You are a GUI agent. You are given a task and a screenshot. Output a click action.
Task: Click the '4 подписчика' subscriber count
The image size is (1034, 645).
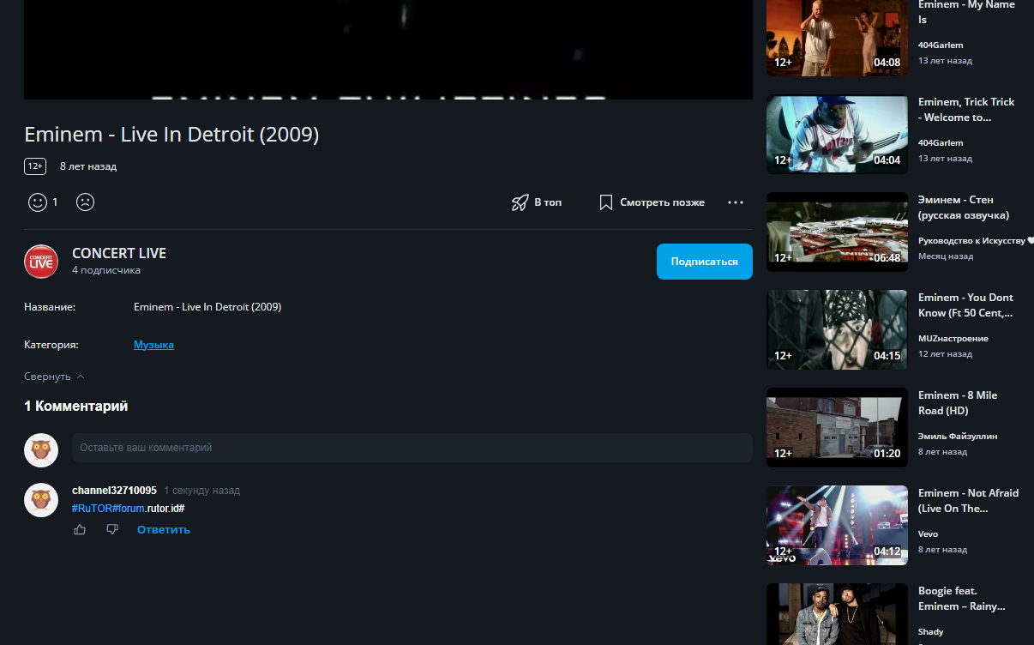click(x=106, y=270)
